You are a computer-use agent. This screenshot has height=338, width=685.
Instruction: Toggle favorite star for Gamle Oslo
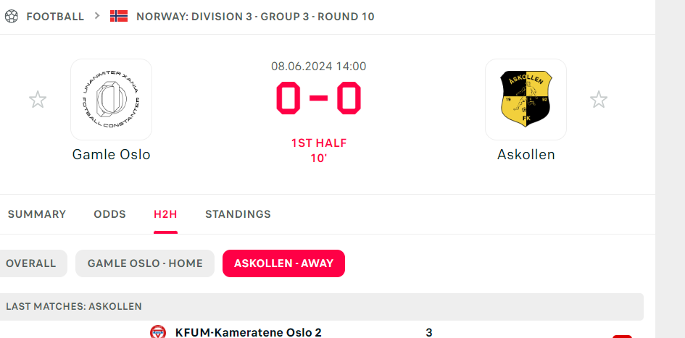pyautogui.click(x=38, y=99)
